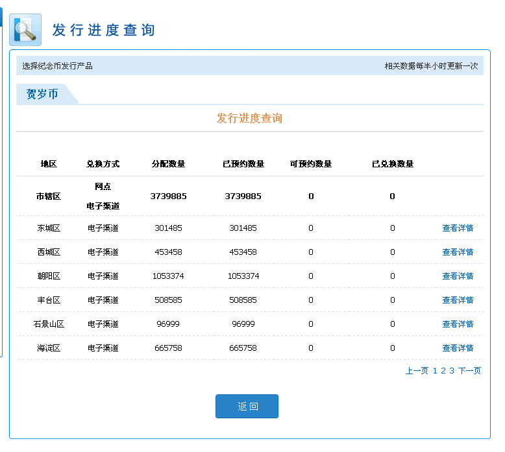Select the 贺岁币 tab
The width and height of the screenshot is (505, 452).
42,94
